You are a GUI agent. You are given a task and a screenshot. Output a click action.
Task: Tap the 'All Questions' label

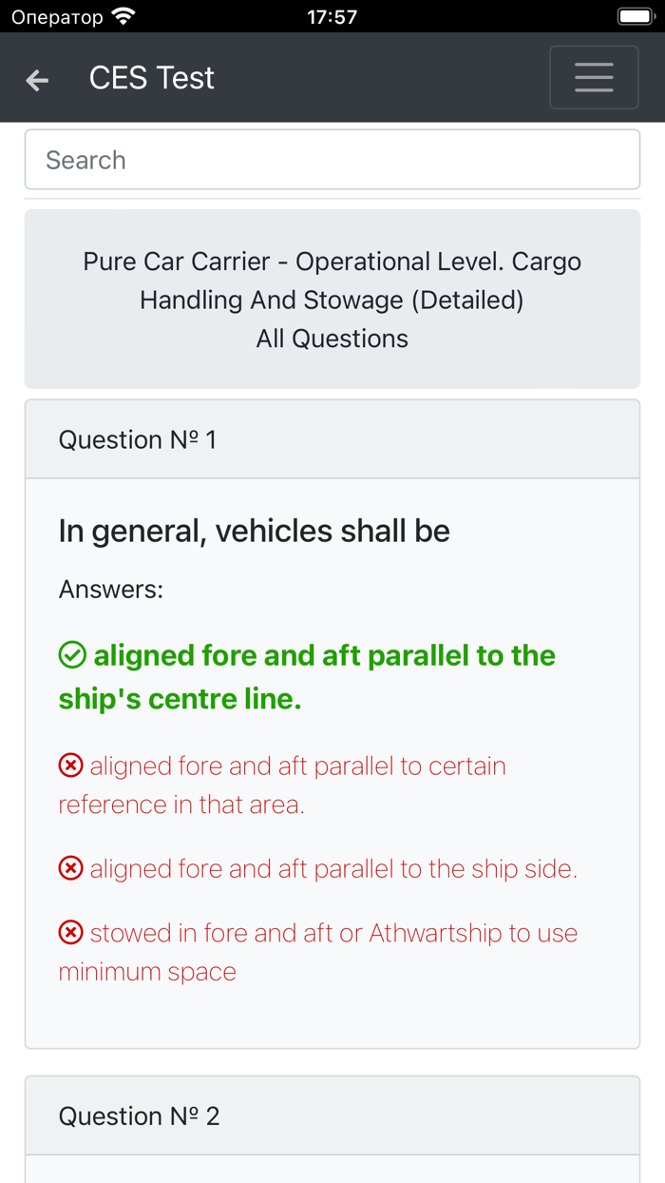click(x=332, y=338)
